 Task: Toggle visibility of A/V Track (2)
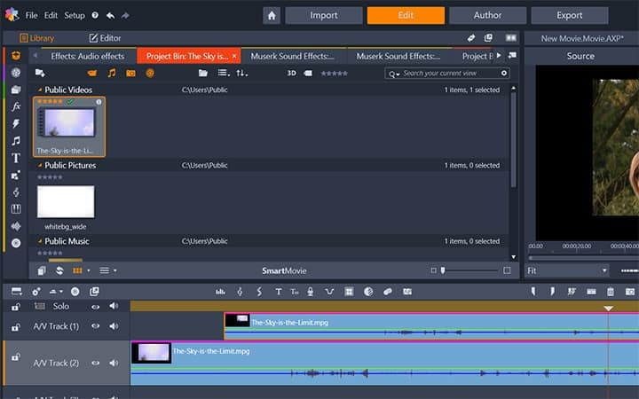click(95, 363)
